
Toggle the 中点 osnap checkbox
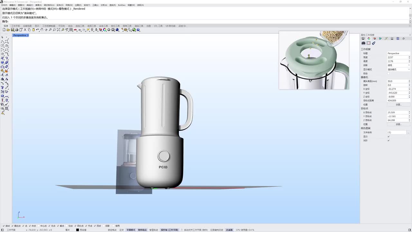point(30,226)
